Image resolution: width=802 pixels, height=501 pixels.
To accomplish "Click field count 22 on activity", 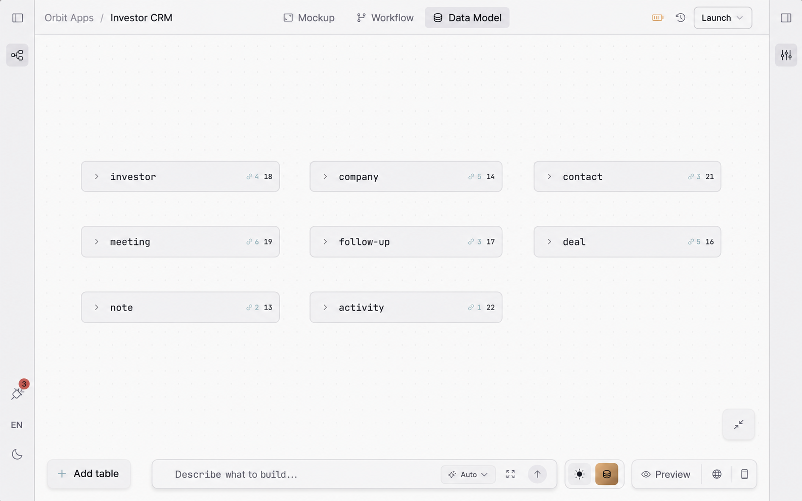I will coord(491,308).
